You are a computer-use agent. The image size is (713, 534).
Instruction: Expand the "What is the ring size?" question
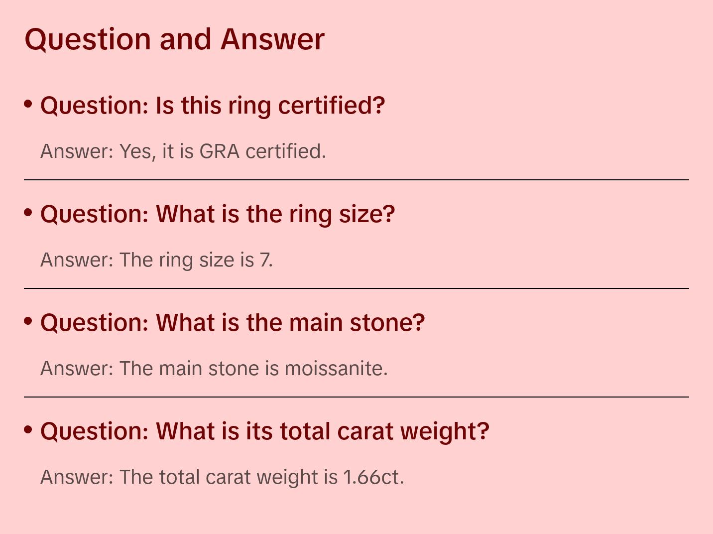pos(218,214)
